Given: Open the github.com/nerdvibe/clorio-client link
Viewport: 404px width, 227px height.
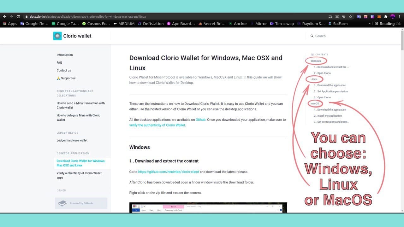Looking at the screenshot, I should coord(169,172).
